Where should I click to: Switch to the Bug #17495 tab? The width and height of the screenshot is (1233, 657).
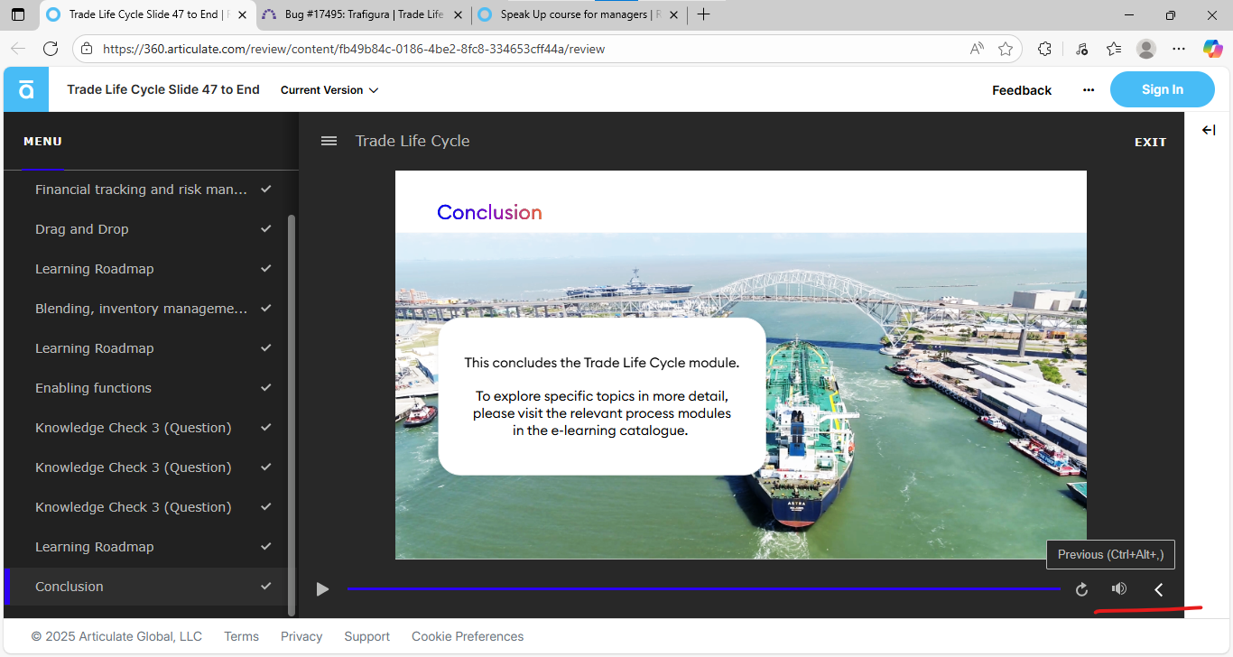363,14
